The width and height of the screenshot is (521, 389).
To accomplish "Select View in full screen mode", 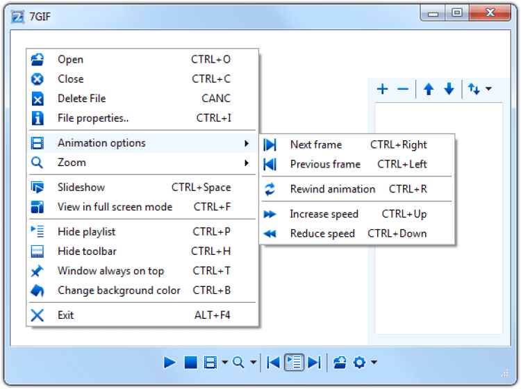I will [142, 207].
